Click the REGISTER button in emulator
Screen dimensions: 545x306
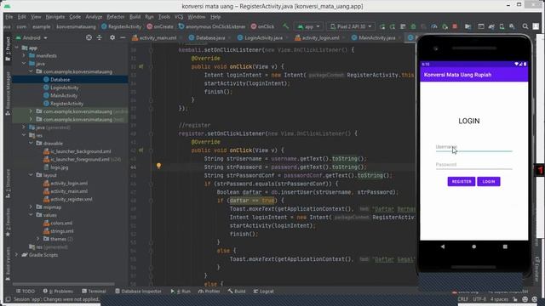tap(462, 181)
